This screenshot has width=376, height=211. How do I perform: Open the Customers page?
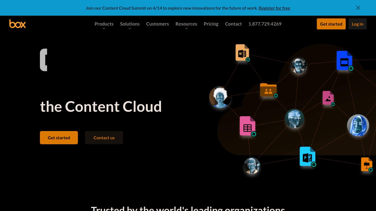click(157, 24)
